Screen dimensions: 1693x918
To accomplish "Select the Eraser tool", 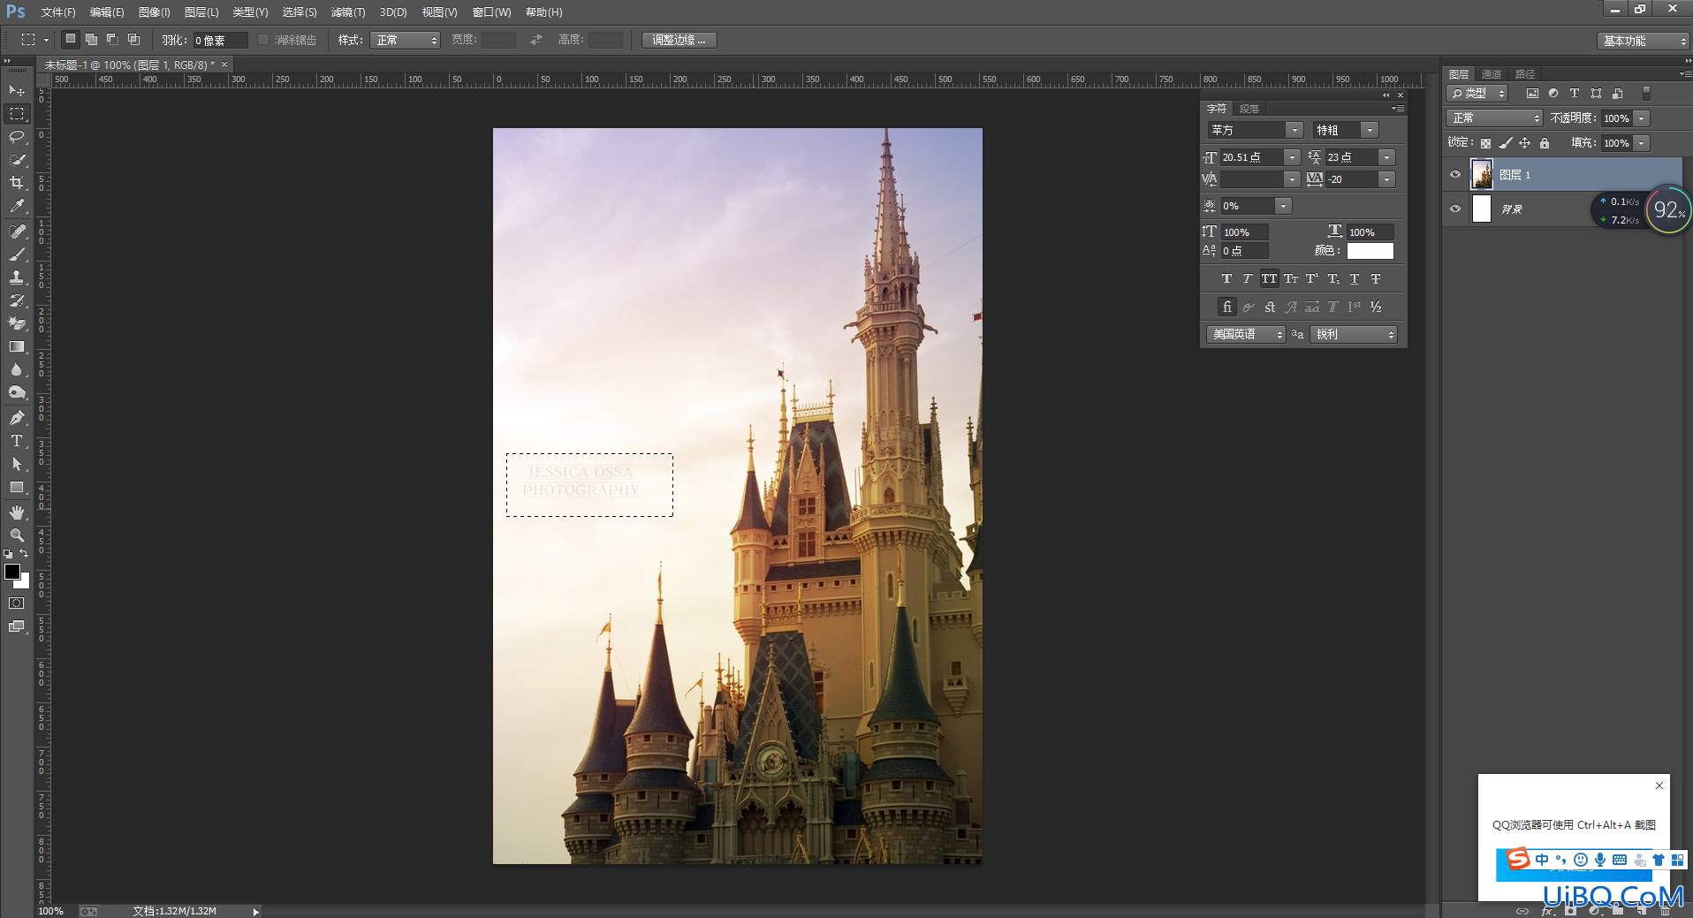I will 17,323.
